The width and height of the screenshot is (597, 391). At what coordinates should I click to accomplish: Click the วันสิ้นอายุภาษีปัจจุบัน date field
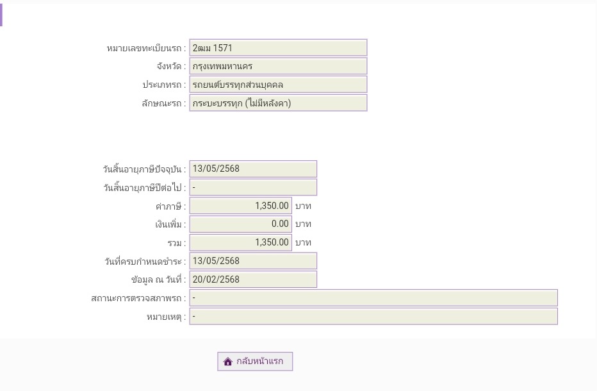[253, 169]
